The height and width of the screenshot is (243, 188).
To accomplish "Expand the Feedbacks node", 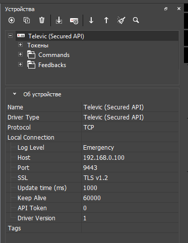I will click(x=20, y=65).
